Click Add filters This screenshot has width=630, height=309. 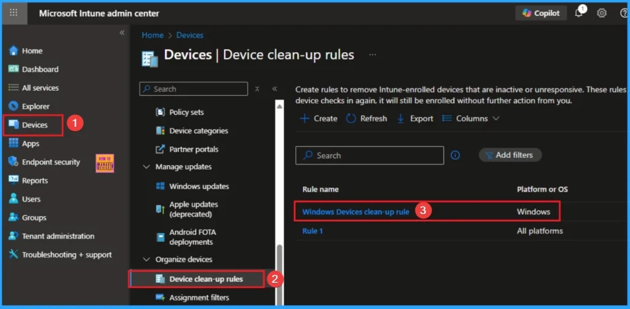510,155
